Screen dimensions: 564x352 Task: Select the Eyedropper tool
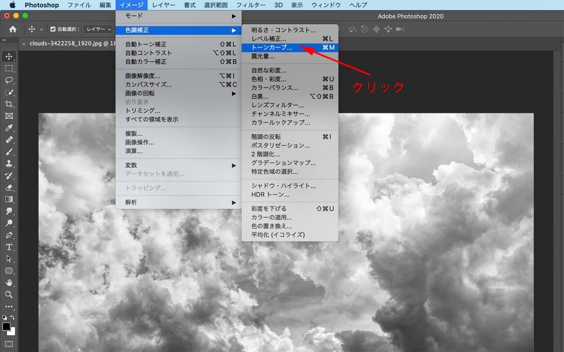[x=9, y=128]
